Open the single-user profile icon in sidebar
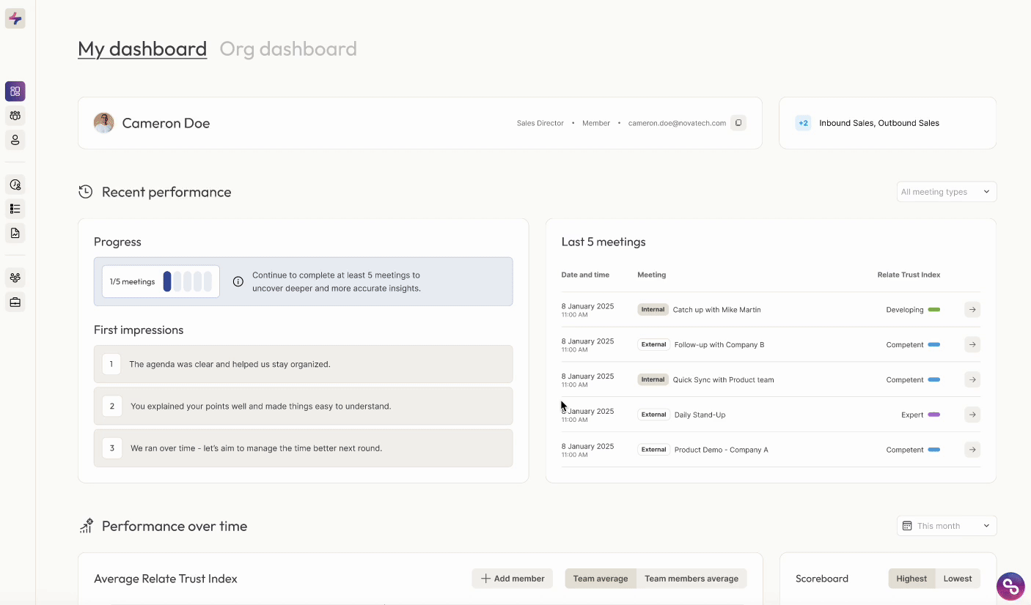The image size is (1031, 605). (15, 140)
